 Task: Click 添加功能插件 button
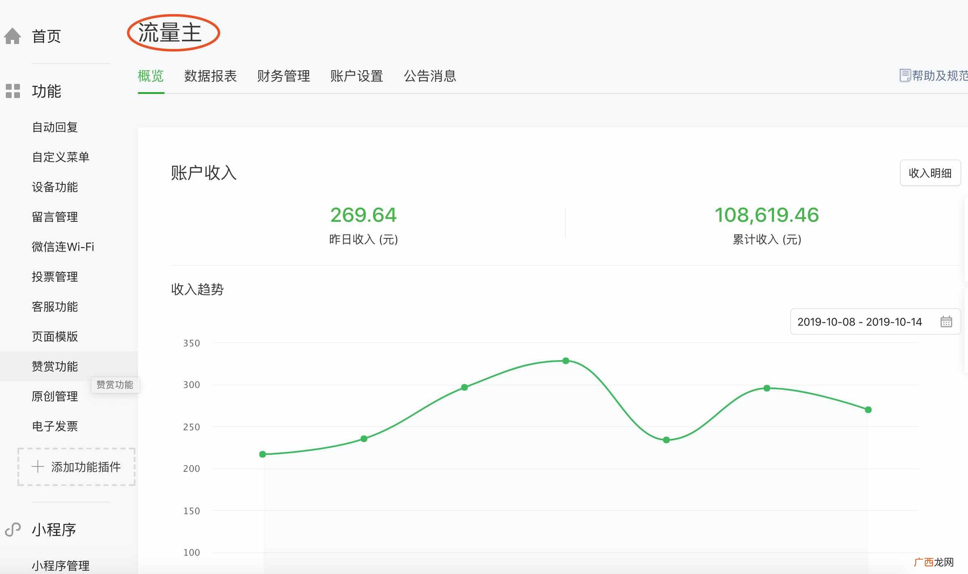pos(76,467)
